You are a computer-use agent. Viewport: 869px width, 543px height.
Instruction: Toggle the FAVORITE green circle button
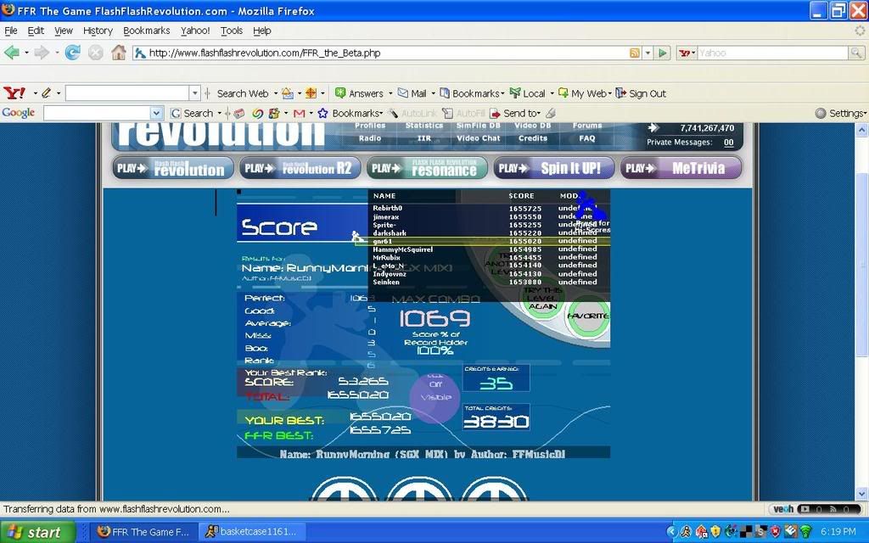[x=587, y=316]
